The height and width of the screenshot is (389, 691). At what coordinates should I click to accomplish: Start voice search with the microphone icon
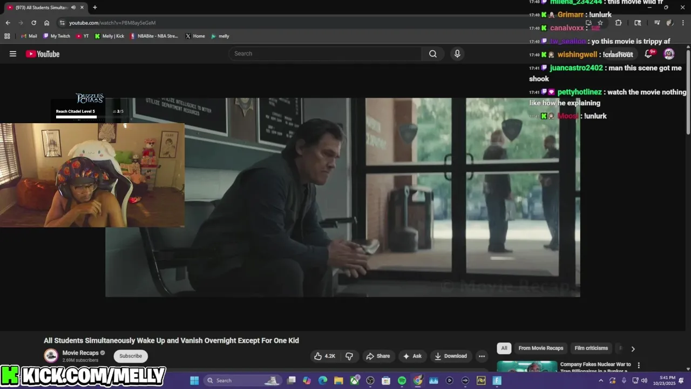pyautogui.click(x=457, y=53)
